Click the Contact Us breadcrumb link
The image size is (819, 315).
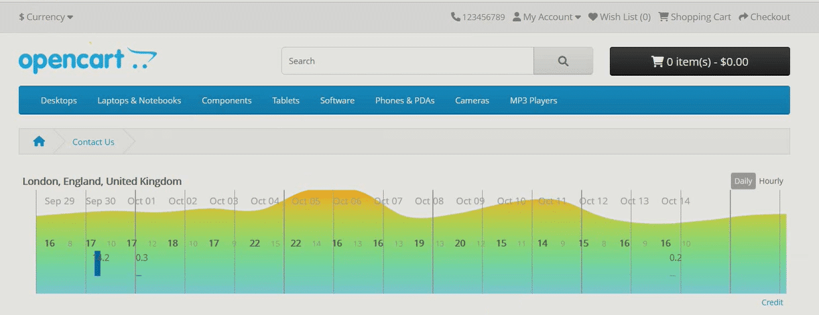(x=93, y=142)
